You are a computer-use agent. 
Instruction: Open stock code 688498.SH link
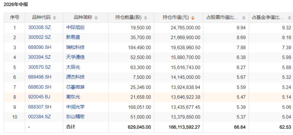click(40, 77)
